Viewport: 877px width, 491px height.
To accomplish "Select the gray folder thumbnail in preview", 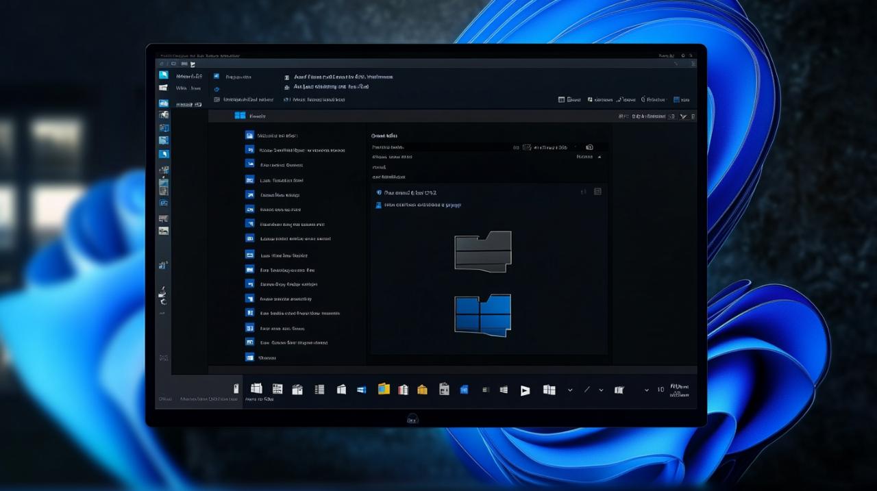I will [x=483, y=251].
